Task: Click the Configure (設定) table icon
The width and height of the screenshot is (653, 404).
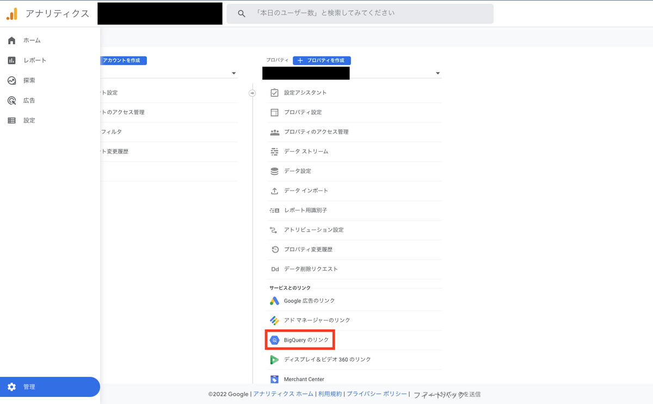Action: [x=11, y=121]
